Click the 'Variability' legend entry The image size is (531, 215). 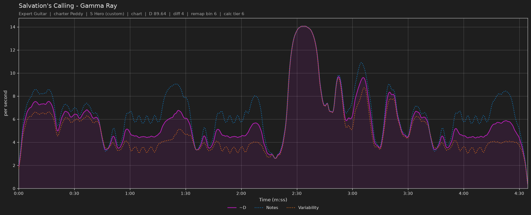click(303, 207)
